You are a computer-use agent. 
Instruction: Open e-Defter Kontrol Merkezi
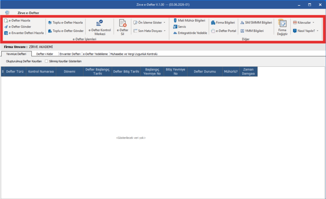point(100,28)
